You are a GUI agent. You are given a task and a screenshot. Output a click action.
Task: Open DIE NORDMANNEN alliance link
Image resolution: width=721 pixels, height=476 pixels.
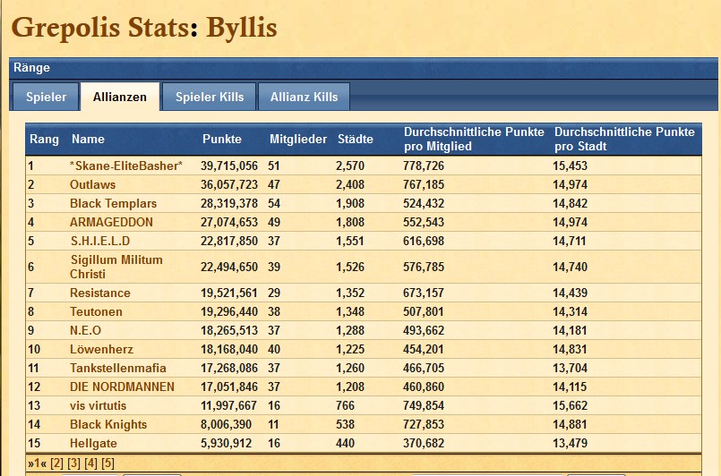point(122,387)
